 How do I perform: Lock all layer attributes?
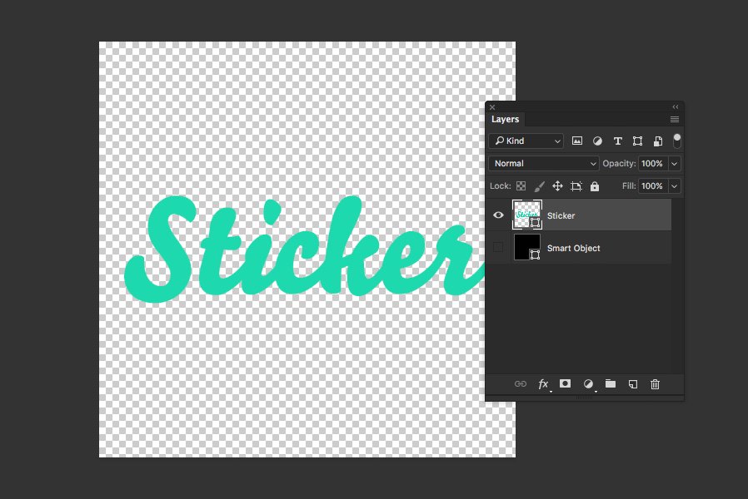click(x=595, y=186)
